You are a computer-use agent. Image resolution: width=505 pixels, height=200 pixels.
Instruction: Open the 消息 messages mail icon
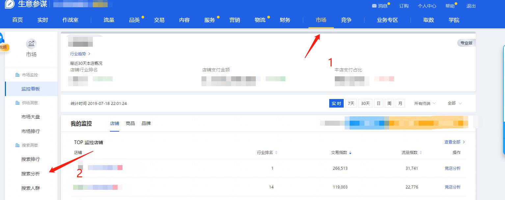click(x=374, y=6)
